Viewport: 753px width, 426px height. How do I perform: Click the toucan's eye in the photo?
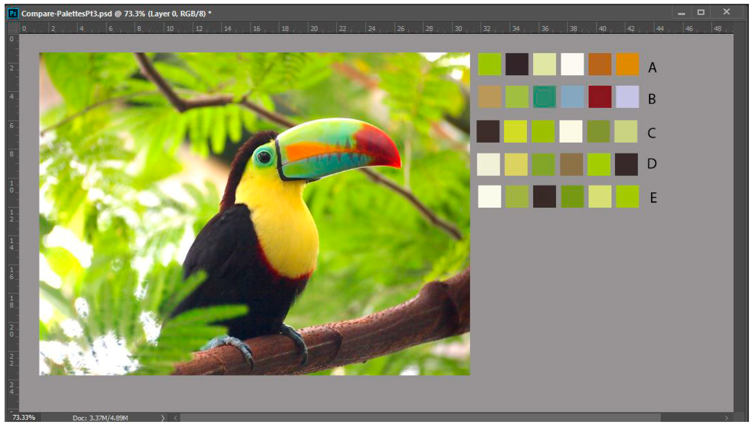[x=264, y=157]
